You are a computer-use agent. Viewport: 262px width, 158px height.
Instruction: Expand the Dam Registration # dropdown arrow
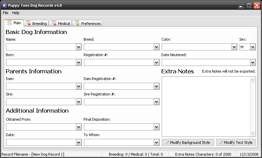156,86
